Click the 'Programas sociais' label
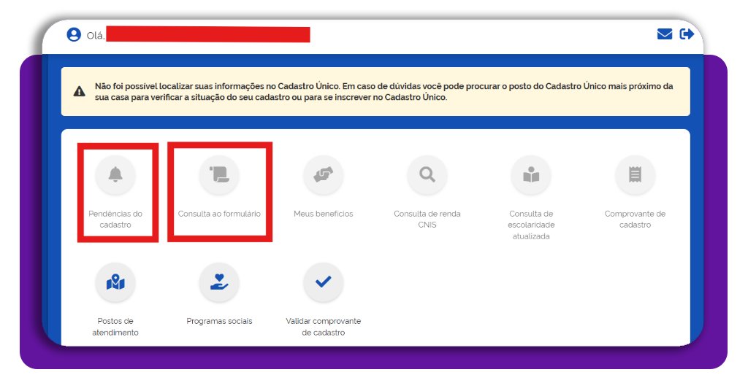The height and width of the screenshot is (391, 748). pos(219,321)
